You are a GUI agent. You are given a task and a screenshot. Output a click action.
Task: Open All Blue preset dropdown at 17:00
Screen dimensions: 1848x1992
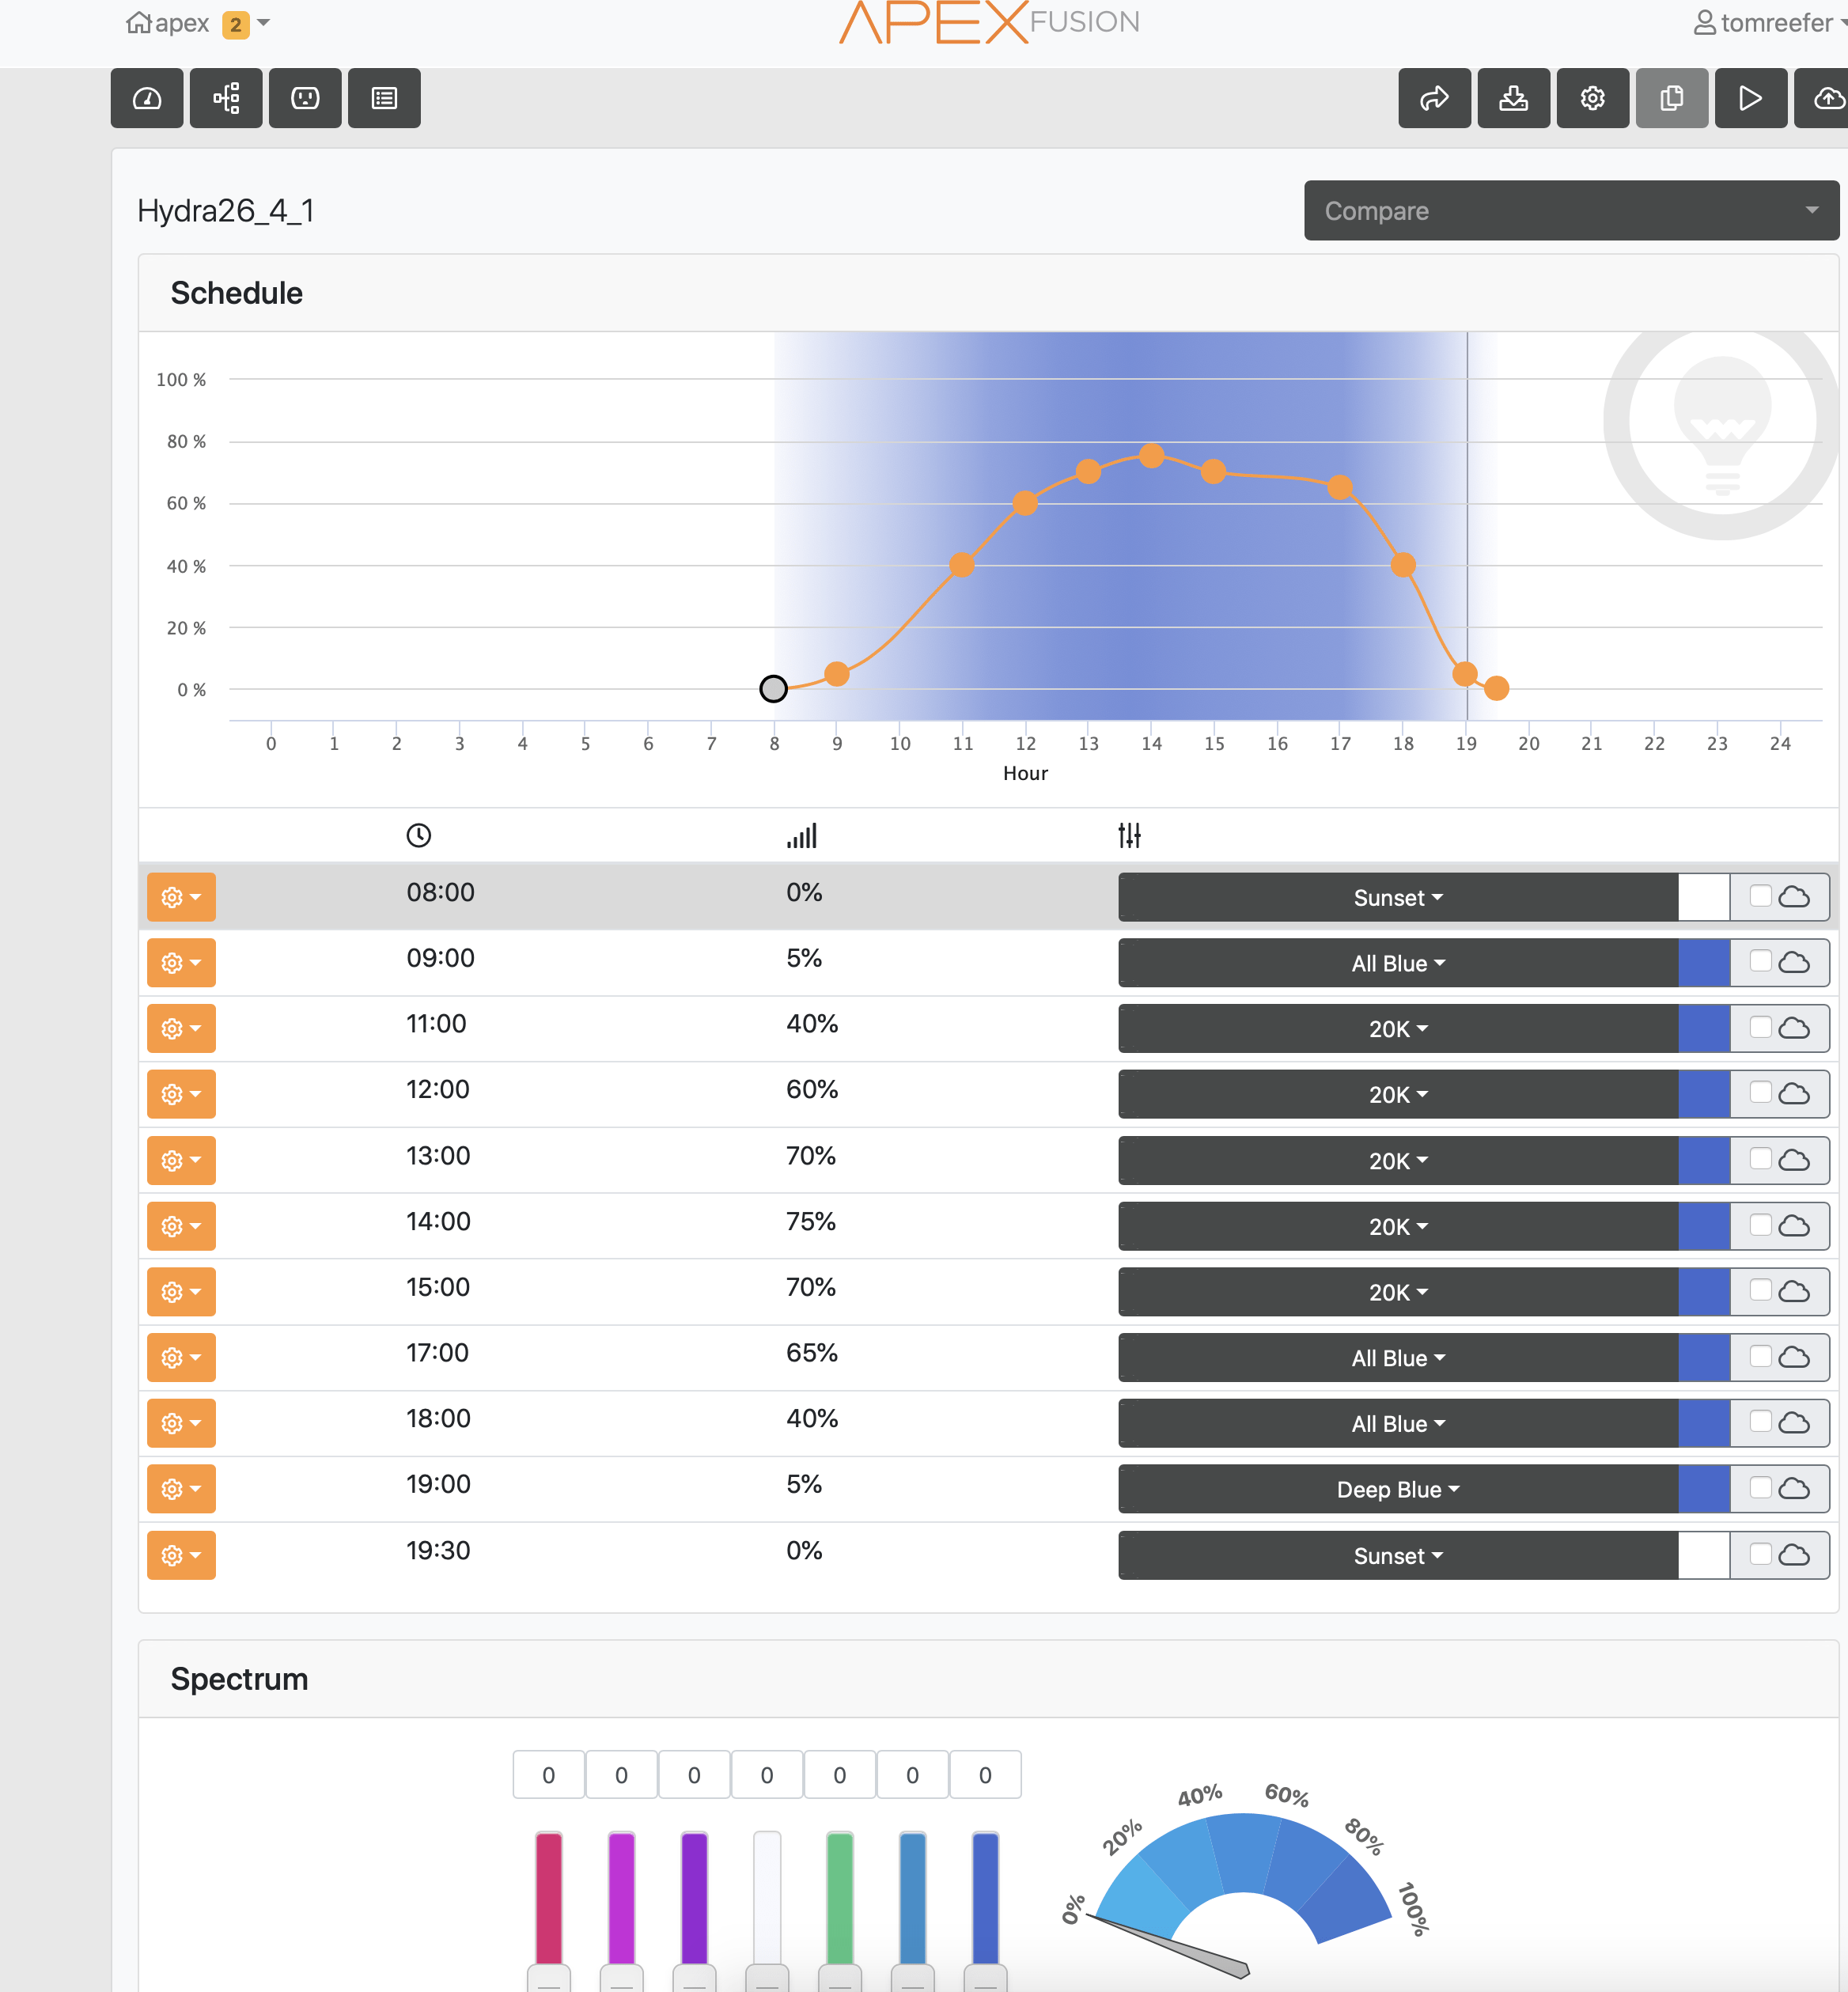pos(1398,1358)
